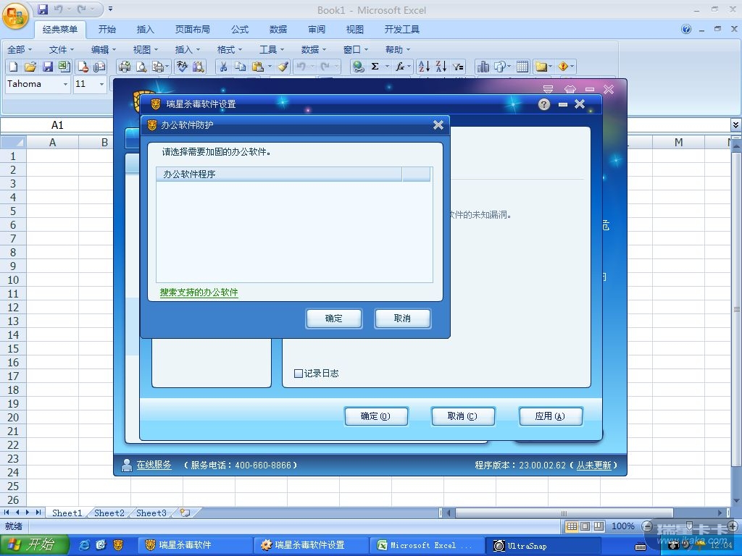742x556 pixels.
Task: Switch to Sheet2 worksheet tab
Action: click(x=109, y=513)
